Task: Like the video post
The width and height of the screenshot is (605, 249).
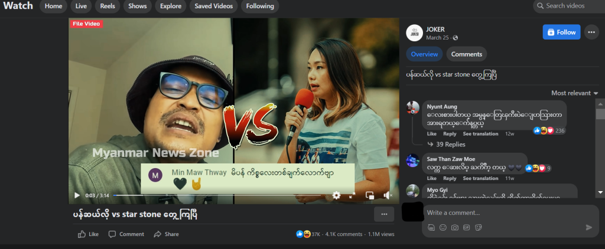Action: [x=89, y=234]
